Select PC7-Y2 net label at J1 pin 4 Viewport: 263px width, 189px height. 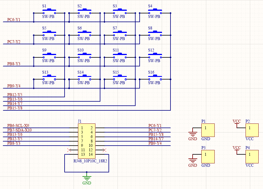pos(155,130)
